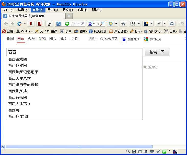Open dropdown next to the bug icon
187x155 pixels.
point(164,24)
